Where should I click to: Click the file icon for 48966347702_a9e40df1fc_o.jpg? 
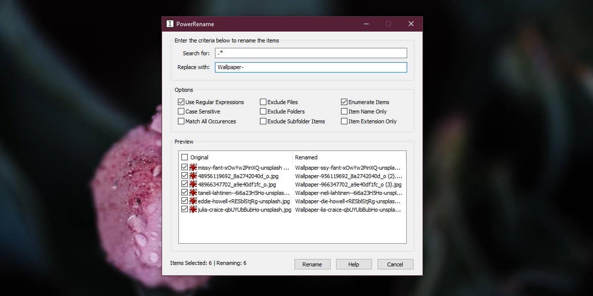(x=193, y=185)
